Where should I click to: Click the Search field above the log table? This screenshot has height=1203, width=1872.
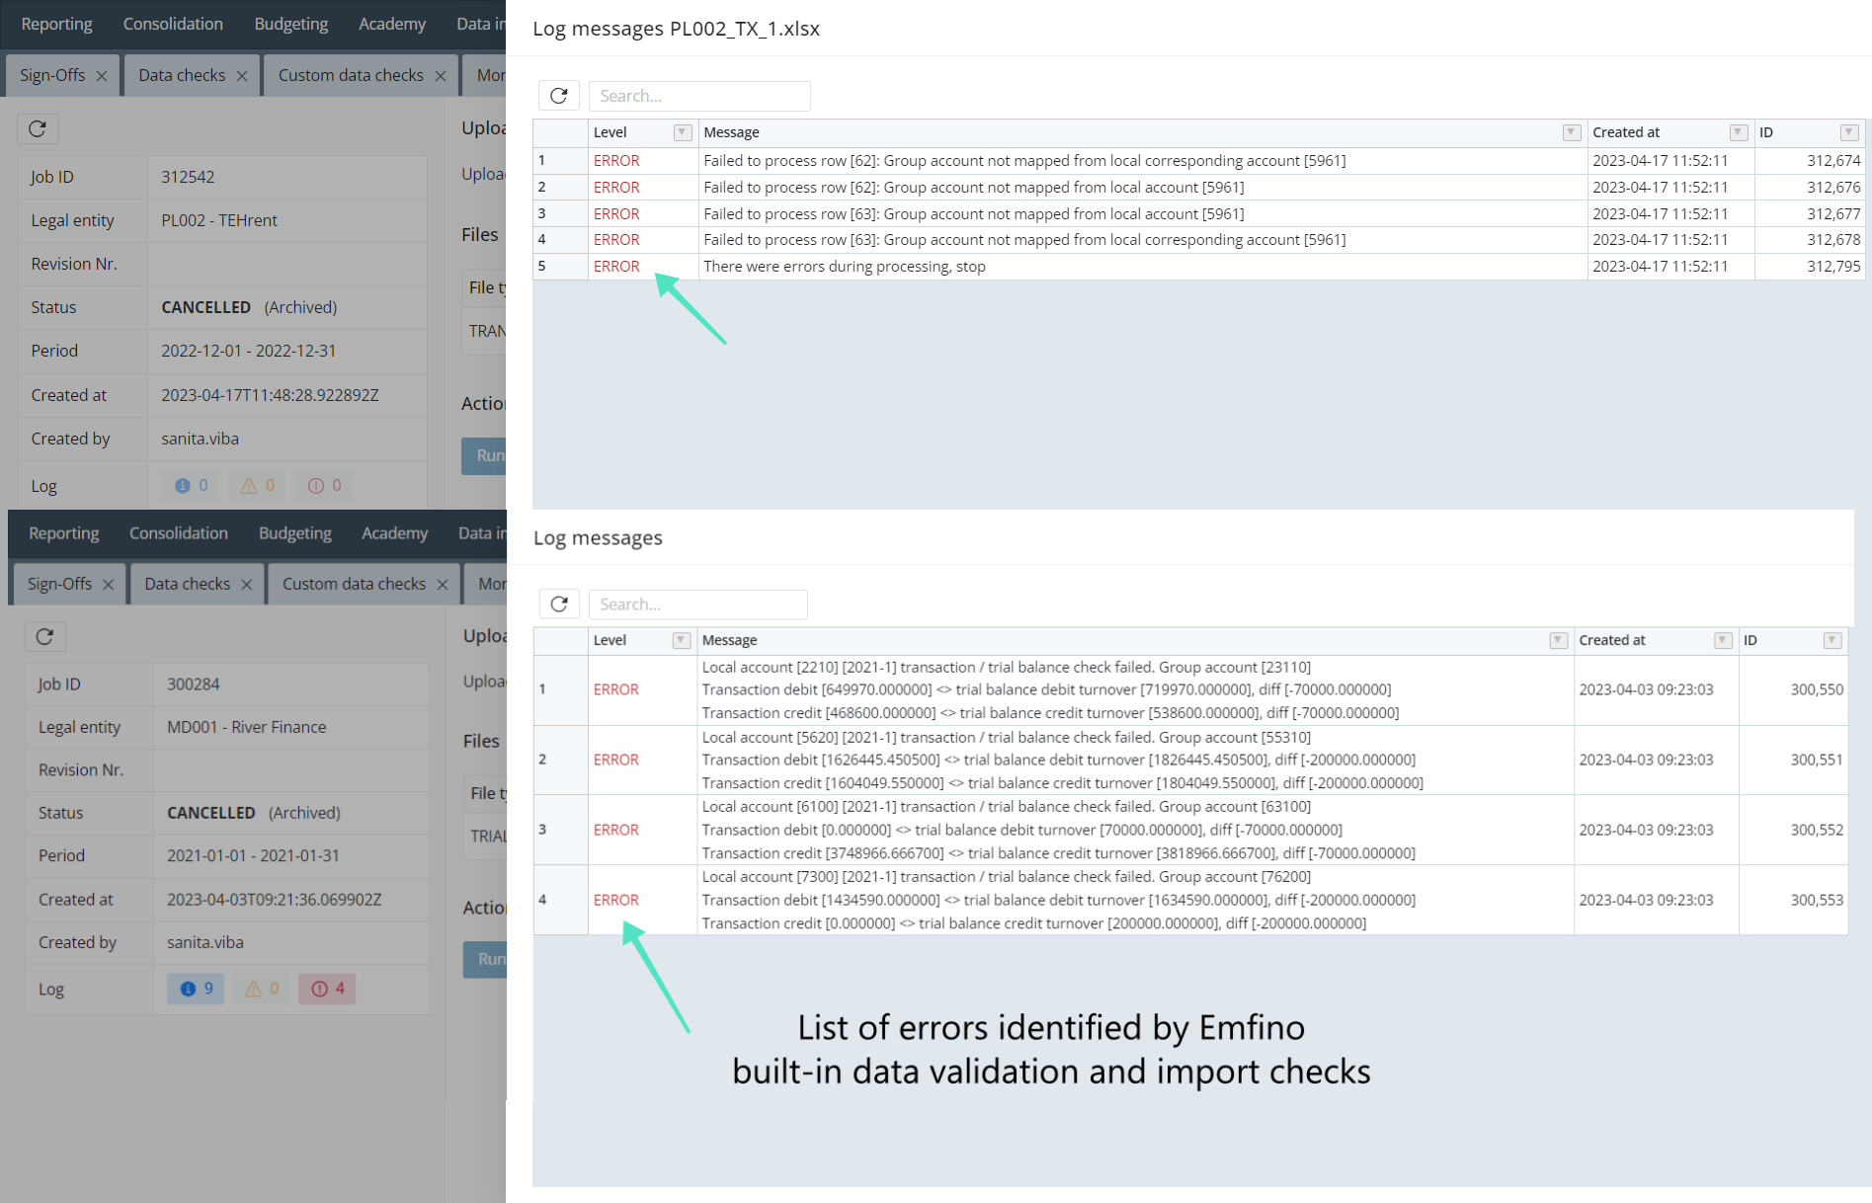pyautogui.click(x=699, y=95)
